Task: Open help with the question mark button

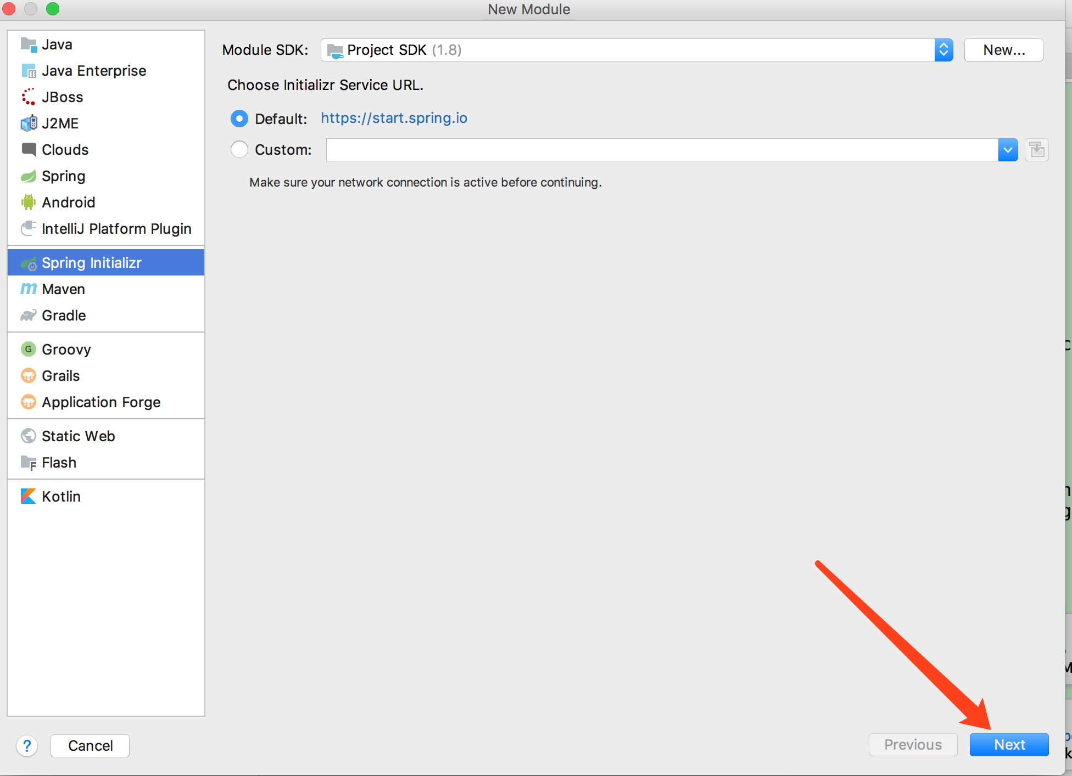Action: (27, 745)
